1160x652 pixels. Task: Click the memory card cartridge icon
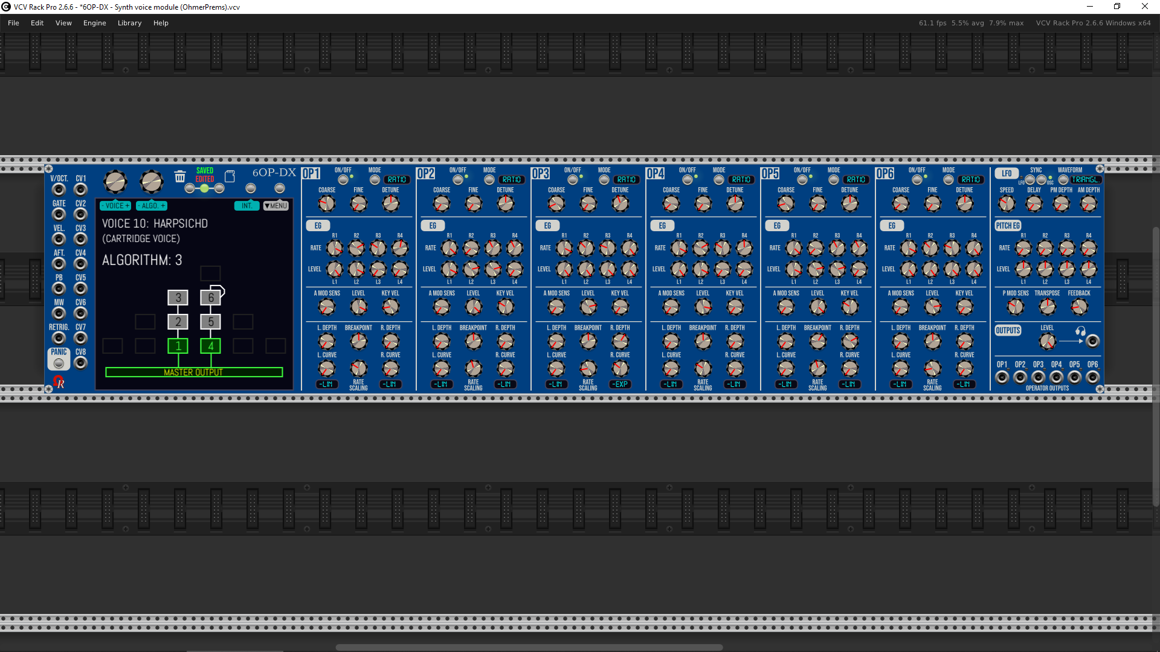click(230, 176)
